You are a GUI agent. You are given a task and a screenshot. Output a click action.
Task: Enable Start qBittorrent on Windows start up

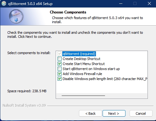click(x=59, y=69)
